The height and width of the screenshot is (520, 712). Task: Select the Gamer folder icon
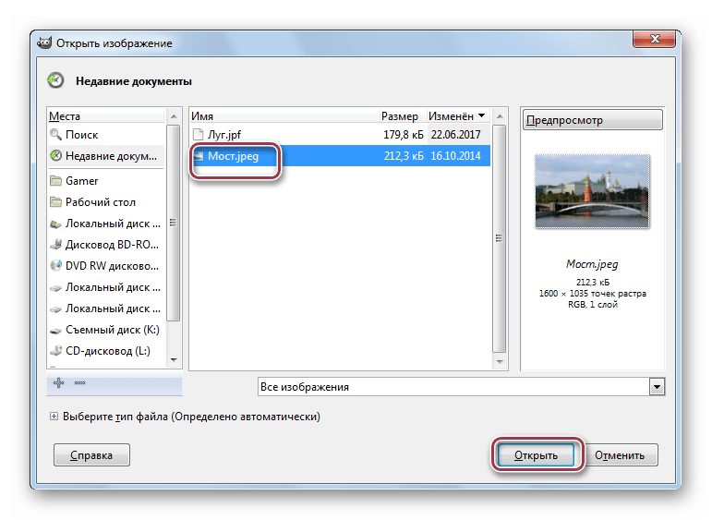pyautogui.click(x=56, y=181)
